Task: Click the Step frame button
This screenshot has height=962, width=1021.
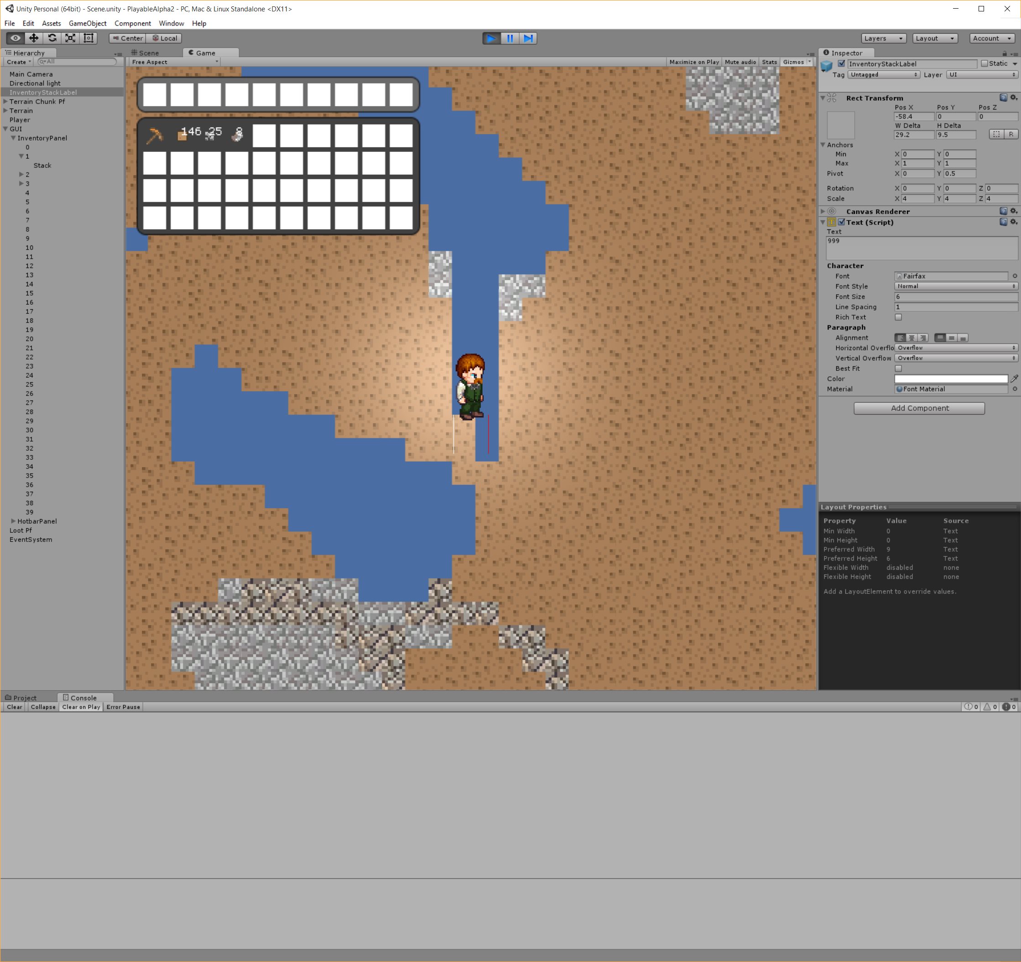Action: [x=528, y=38]
